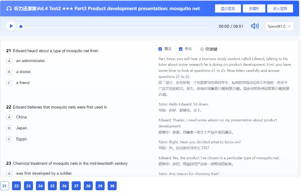Jump to question 24 in the navigator
Screen dimensions: 301x194
[x=40, y=186]
